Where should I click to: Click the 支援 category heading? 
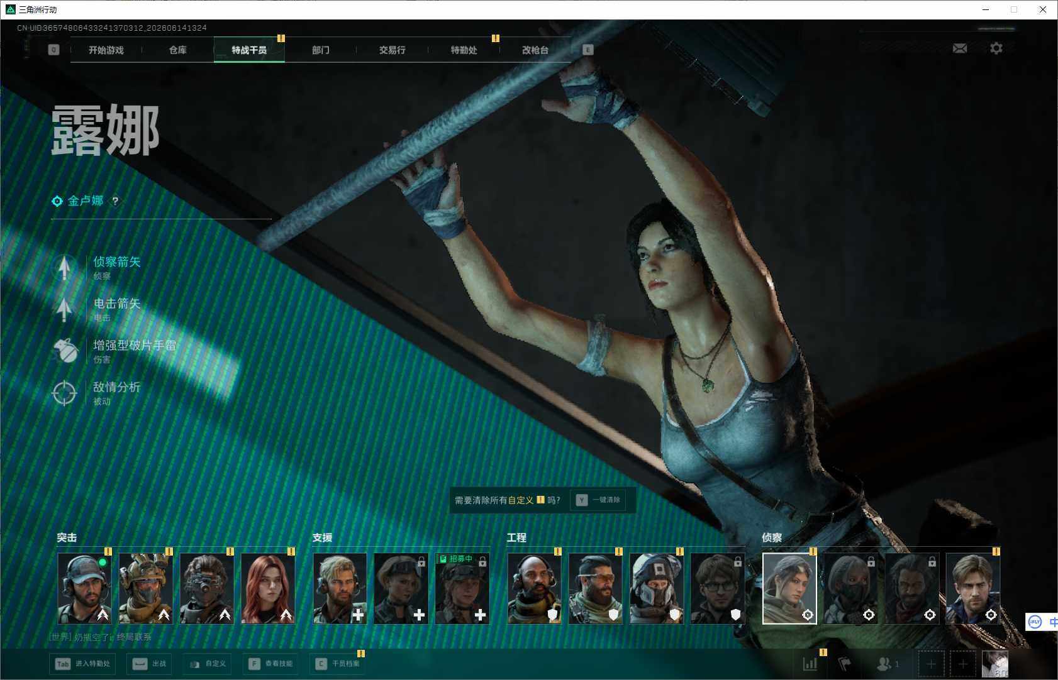322,538
